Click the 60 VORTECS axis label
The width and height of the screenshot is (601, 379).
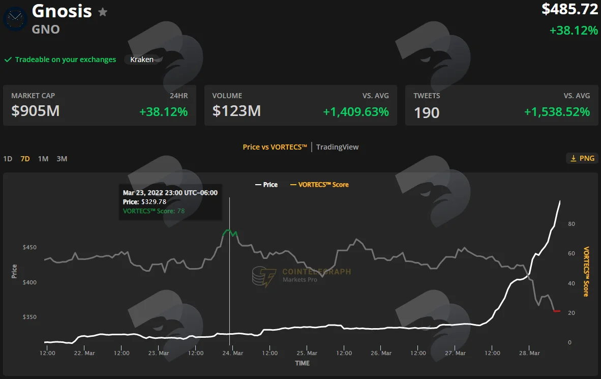pyautogui.click(x=572, y=253)
